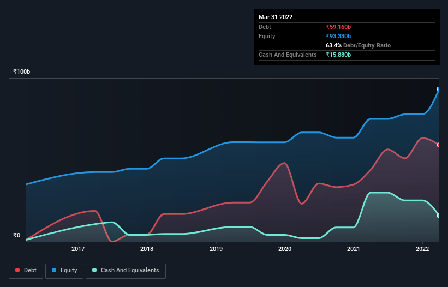Click the Debt label in tooltip
The width and height of the screenshot is (448, 287).
pyautogui.click(x=265, y=27)
